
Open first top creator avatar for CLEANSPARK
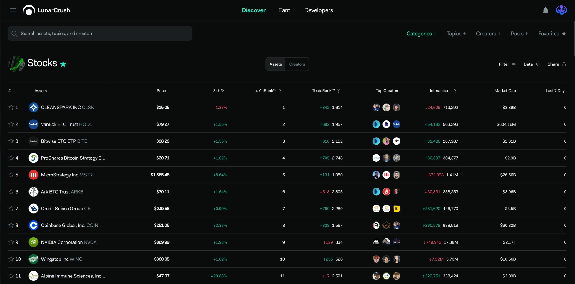[x=376, y=107]
